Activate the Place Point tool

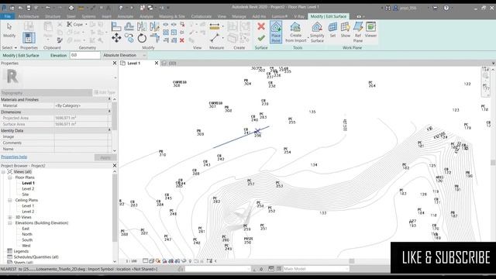[276, 32]
